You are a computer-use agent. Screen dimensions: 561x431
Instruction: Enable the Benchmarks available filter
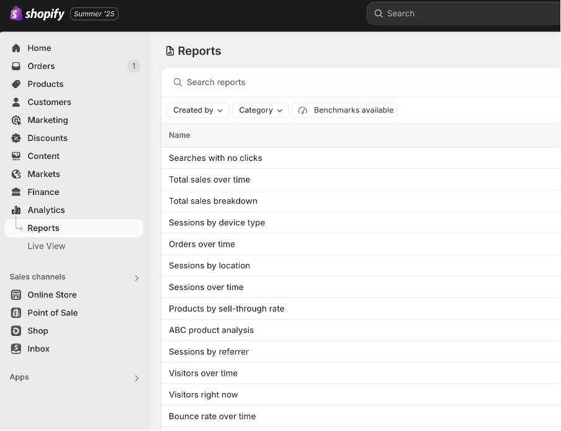coord(344,110)
